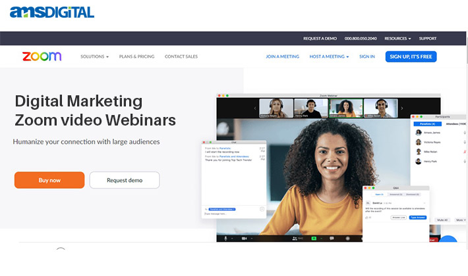Click Mike Nolan avatar in Participants
The height and width of the screenshot is (276, 468).
coord(419,152)
